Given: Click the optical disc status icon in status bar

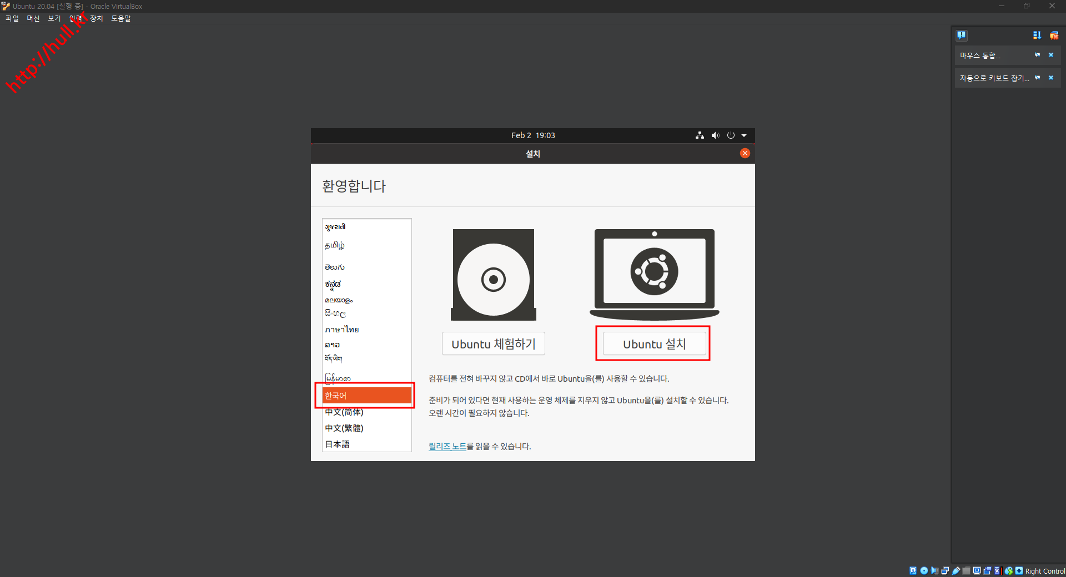Looking at the screenshot, I should (924, 571).
